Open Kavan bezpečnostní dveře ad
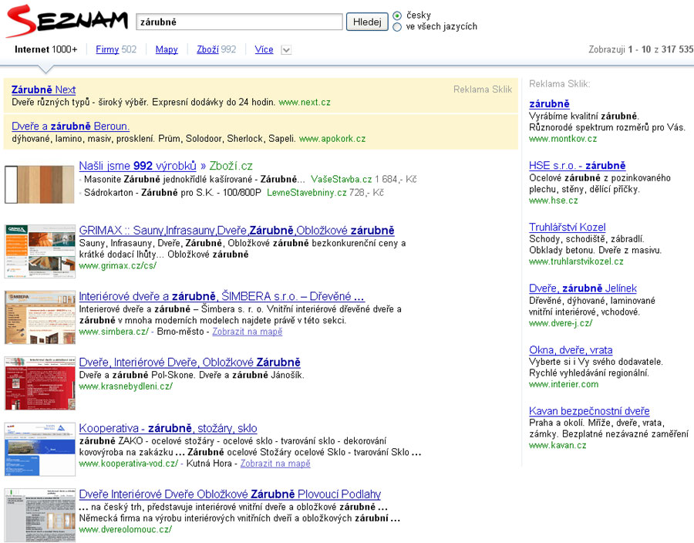This screenshot has width=694, height=543. coord(590,411)
